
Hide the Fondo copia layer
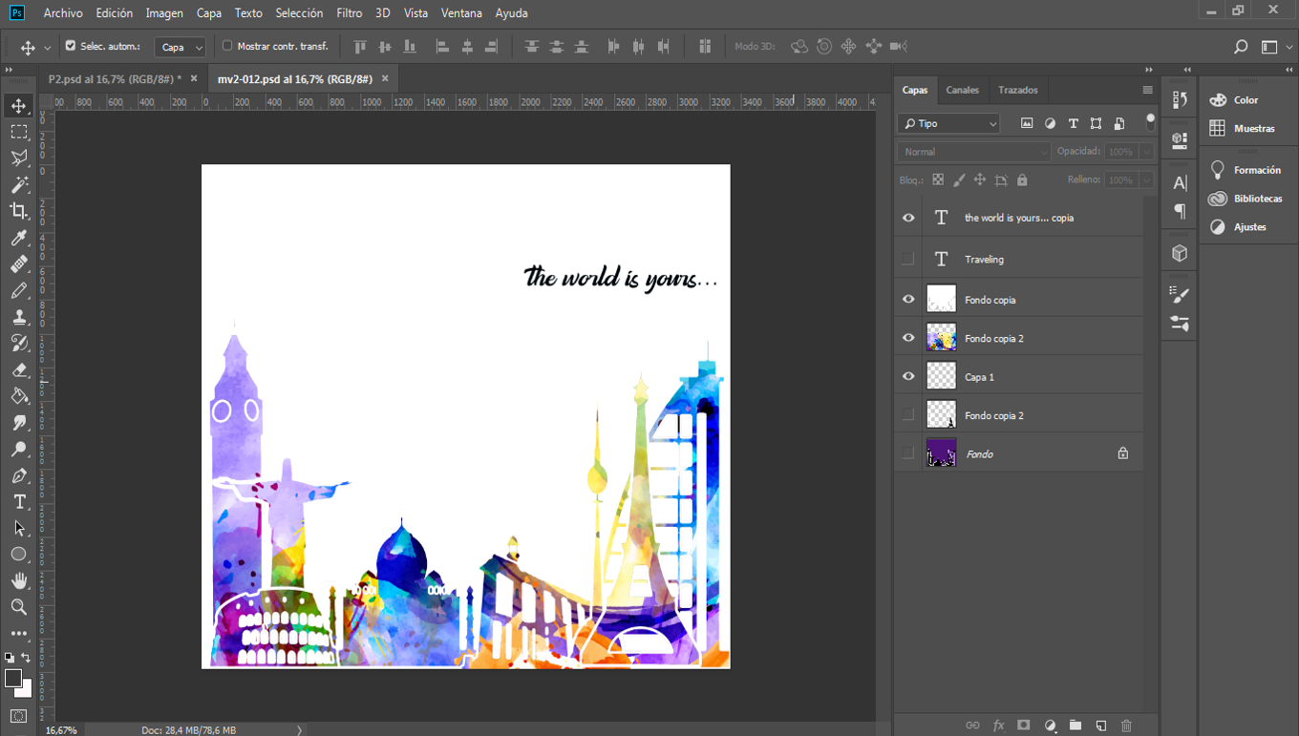coord(908,300)
